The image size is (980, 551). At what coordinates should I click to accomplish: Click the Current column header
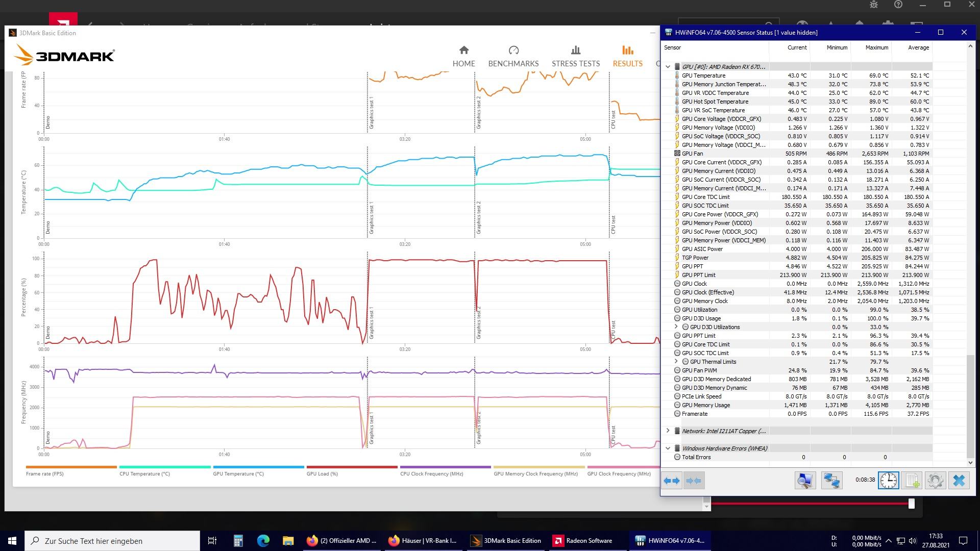pos(790,47)
